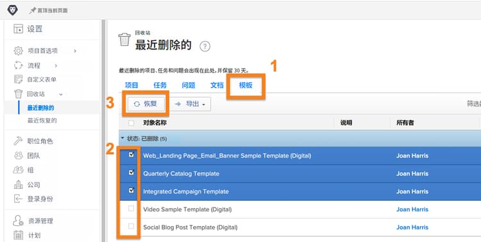
Task: Click the hammer icon beside 职位角色
Action: pyautogui.click(x=18, y=141)
